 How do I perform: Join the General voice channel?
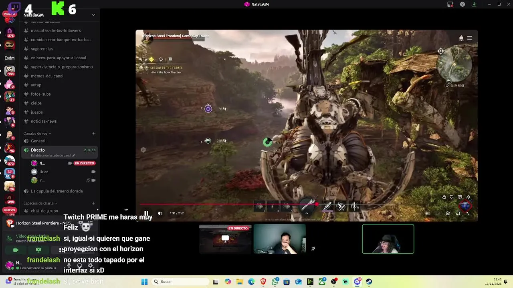pos(60,141)
